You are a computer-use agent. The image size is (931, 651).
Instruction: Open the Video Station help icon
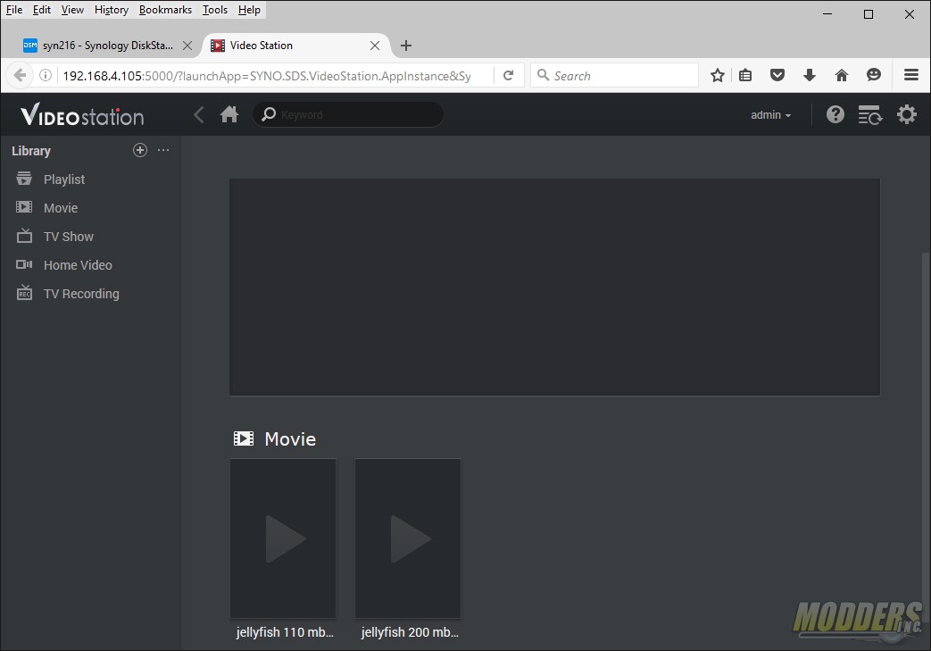(835, 114)
